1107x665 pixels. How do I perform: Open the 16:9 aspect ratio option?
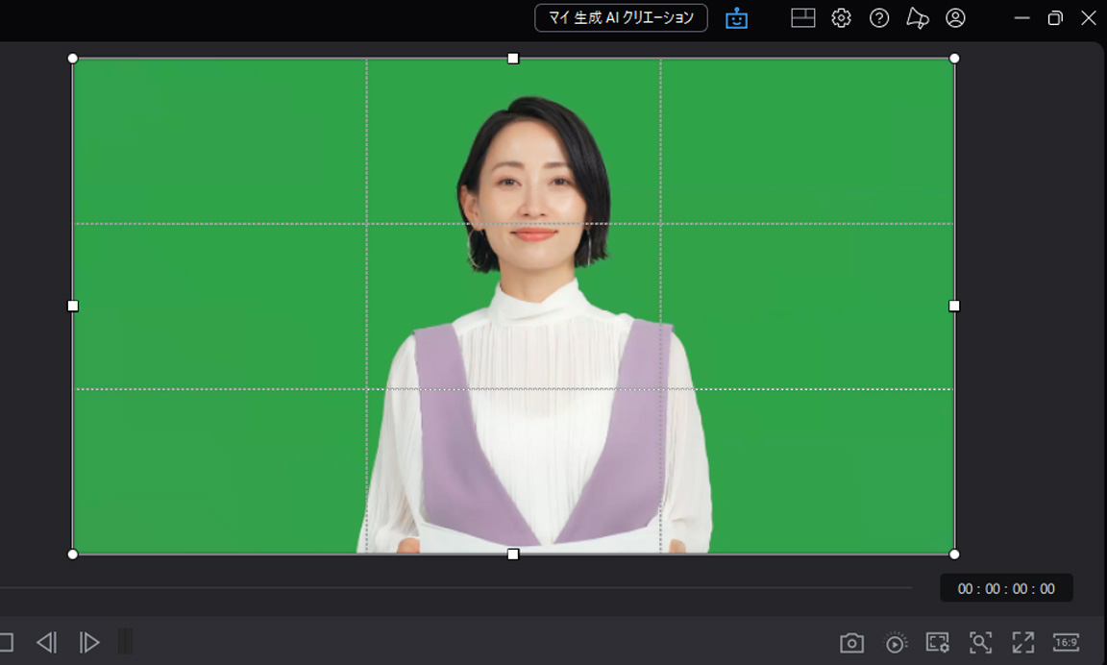(1067, 642)
